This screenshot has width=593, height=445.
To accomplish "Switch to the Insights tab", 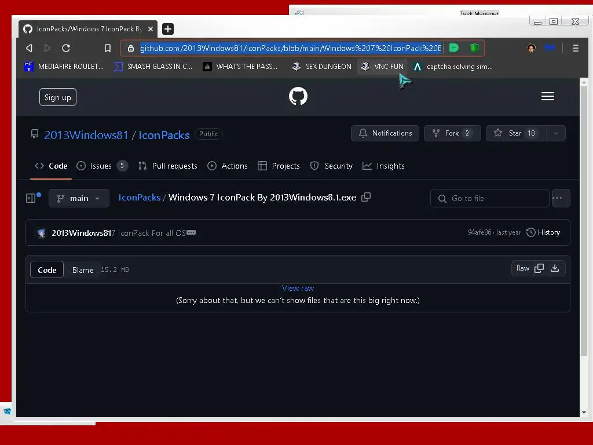I will pyautogui.click(x=383, y=166).
